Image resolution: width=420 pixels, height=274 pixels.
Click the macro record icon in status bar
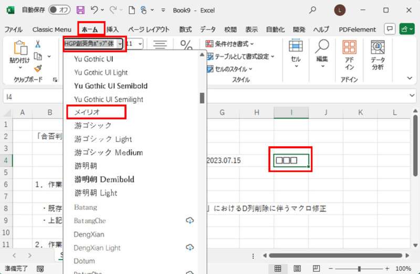tap(40, 269)
